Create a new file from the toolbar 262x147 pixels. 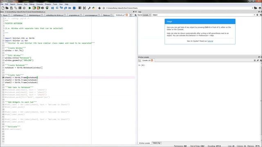point(3,8)
